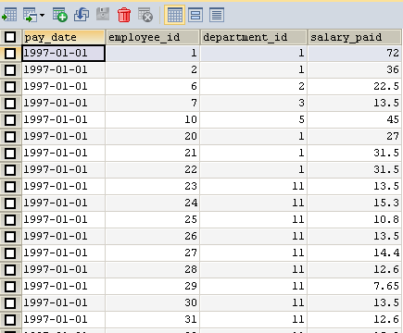
Task: Click the duplicate row icon
Action: 82,15
